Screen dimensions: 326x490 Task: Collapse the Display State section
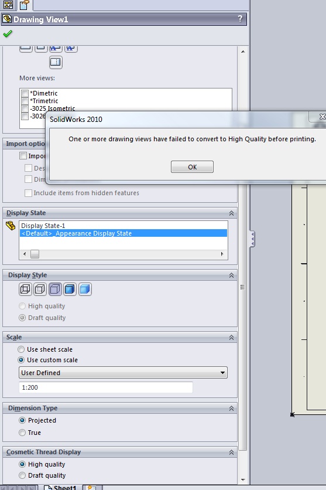pos(231,213)
